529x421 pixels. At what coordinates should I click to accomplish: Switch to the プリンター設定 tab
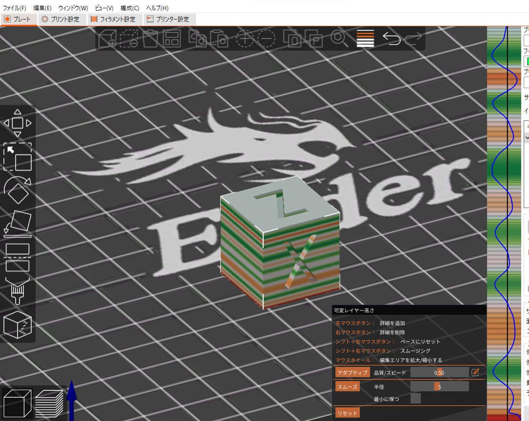pos(169,19)
